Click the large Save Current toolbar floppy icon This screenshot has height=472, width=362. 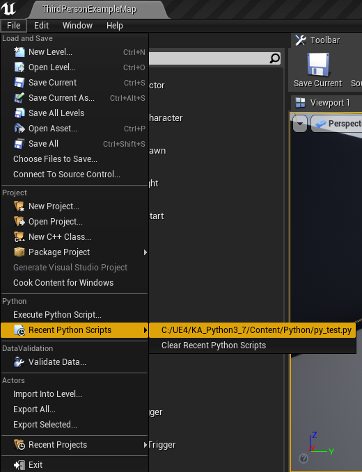coord(318,65)
